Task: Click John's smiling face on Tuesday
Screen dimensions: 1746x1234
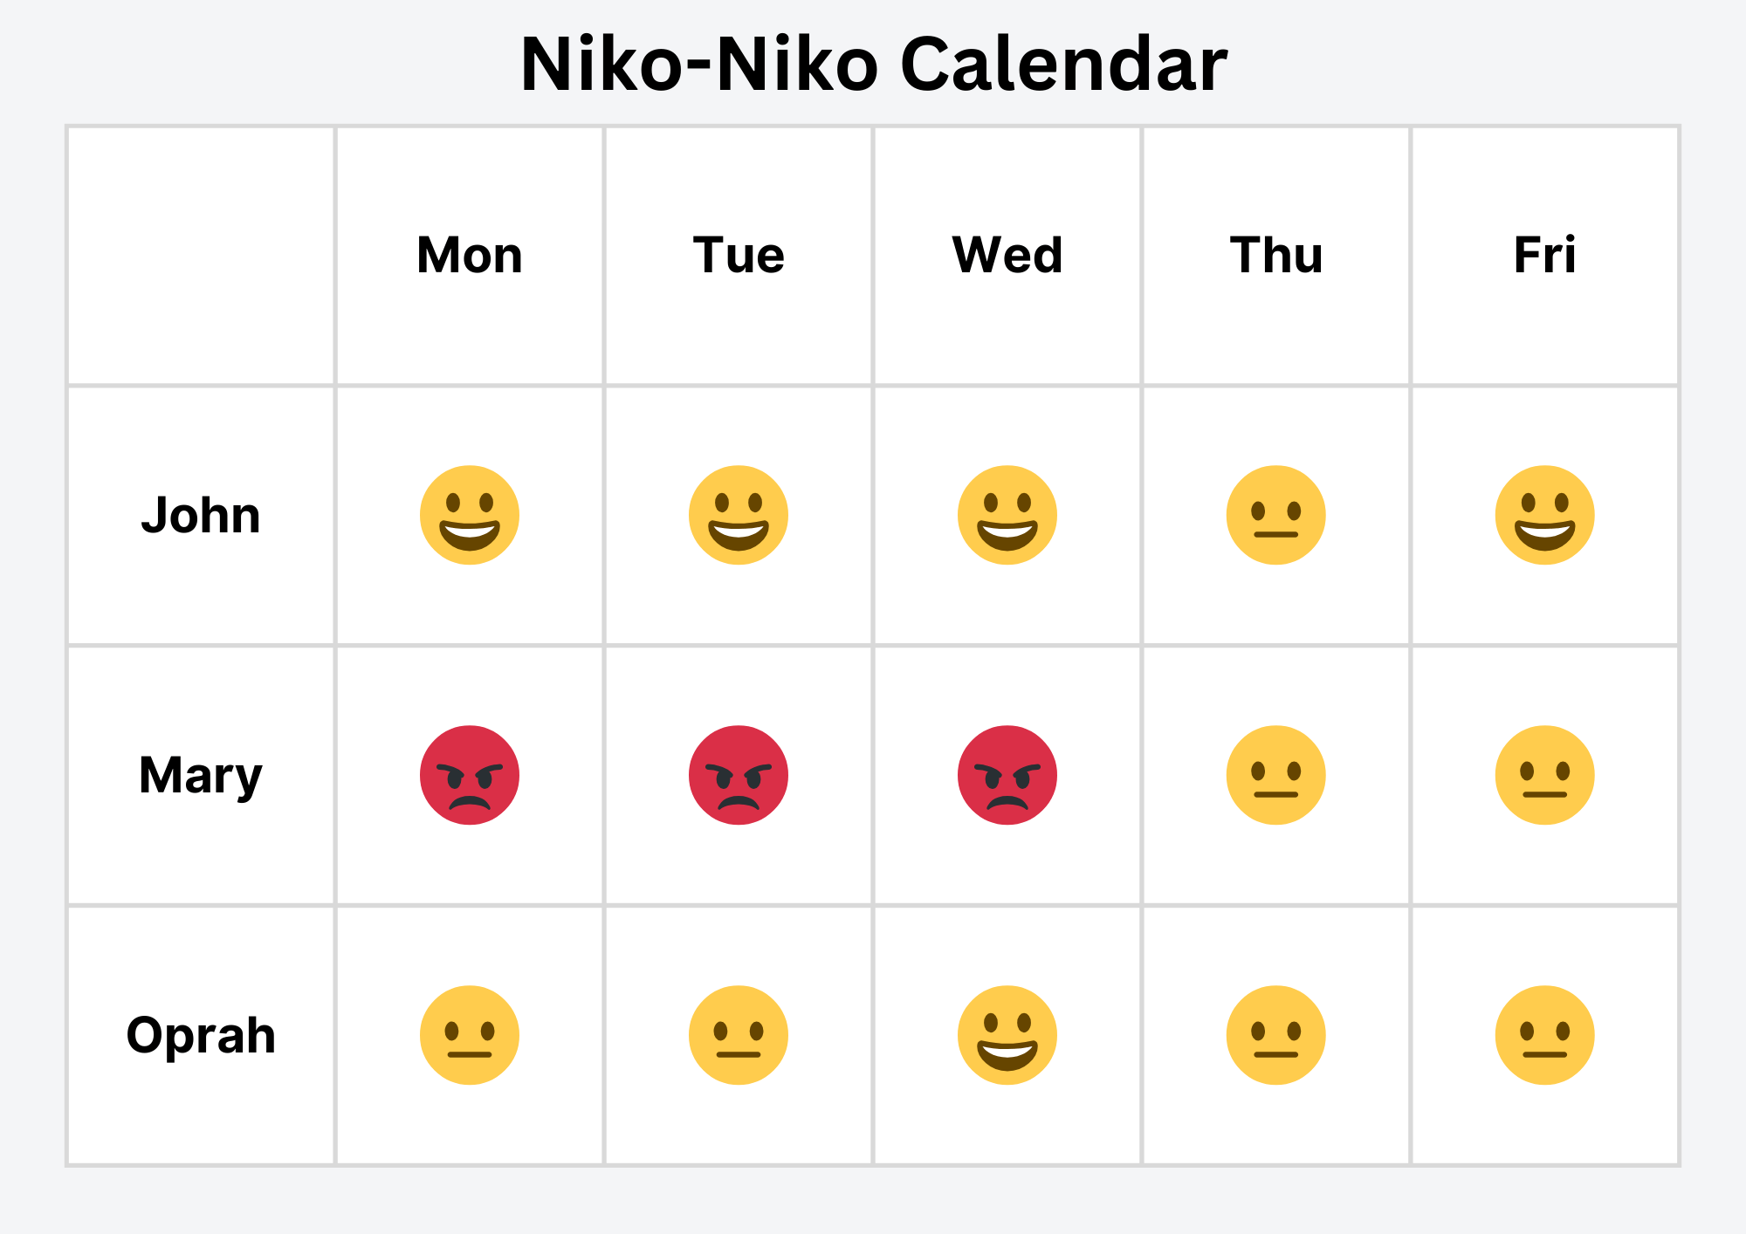Action: pyautogui.click(x=739, y=515)
